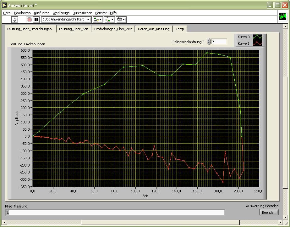Click the VI waveform icon at top right
The height and width of the screenshot is (227, 290).
283,17
